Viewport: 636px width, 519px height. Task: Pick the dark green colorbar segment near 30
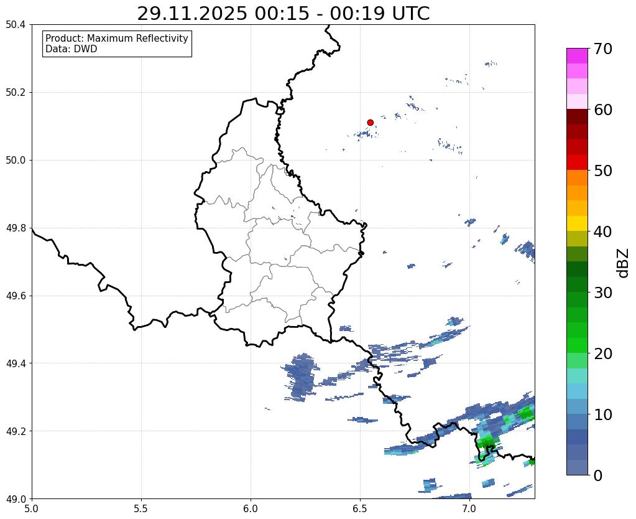[577, 284]
